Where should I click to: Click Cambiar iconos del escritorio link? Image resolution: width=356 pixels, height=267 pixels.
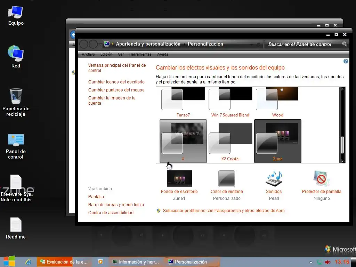(x=116, y=82)
